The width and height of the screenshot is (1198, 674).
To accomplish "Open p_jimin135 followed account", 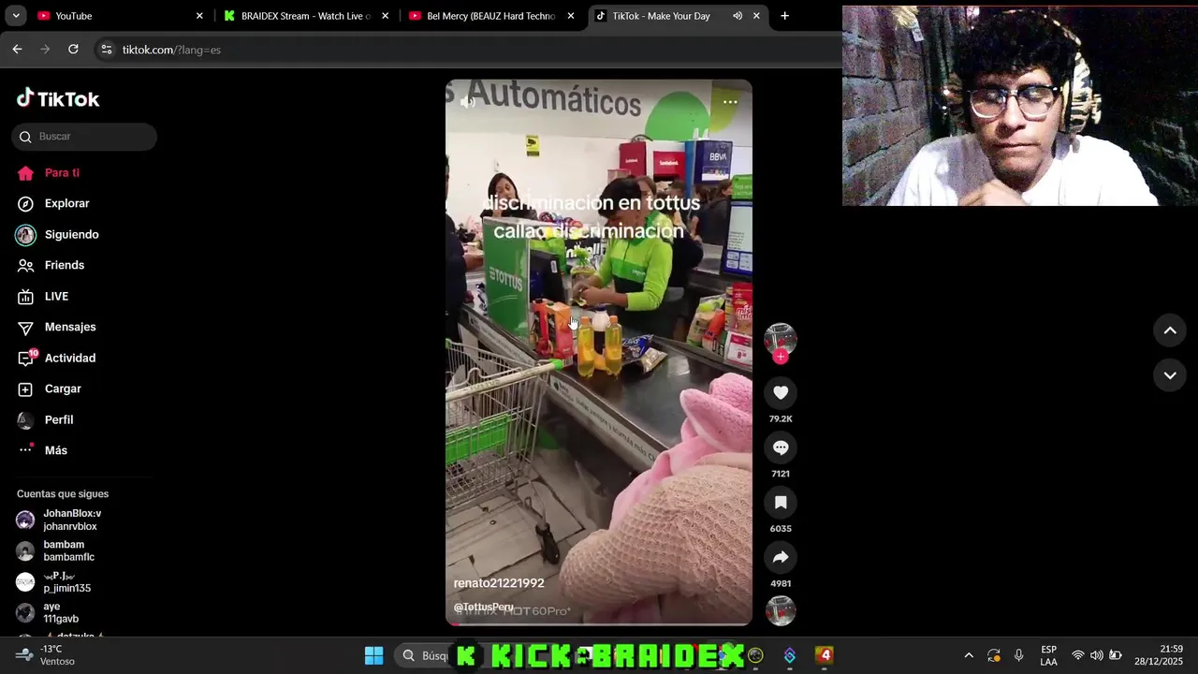I will tap(66, 581).
